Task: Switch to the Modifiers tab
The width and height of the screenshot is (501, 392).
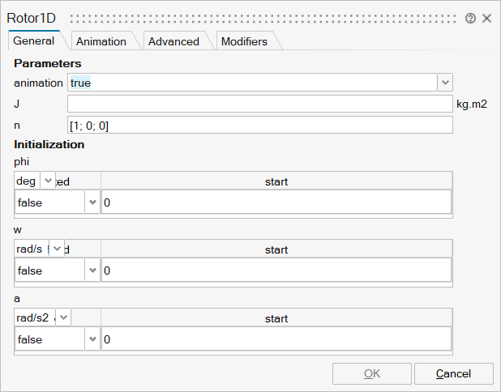Action: (x=244, y=41)
